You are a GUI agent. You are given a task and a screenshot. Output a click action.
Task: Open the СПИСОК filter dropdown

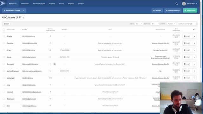point(155,24)
